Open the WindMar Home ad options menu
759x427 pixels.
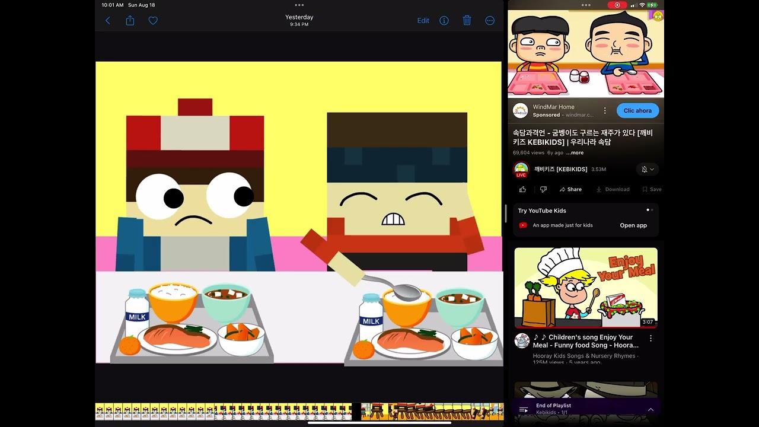click(x=605, y=111)
